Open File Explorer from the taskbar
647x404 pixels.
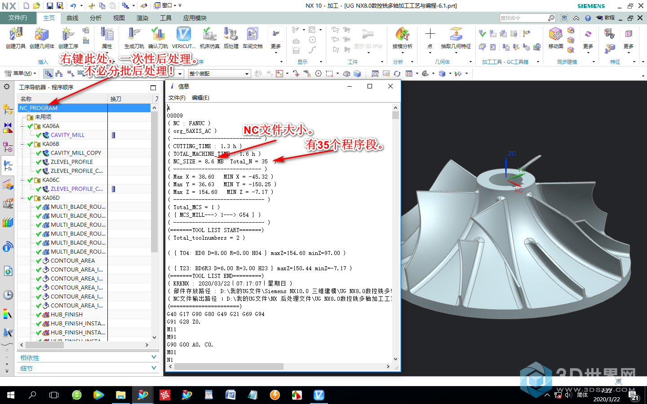[x=120, y=395]
